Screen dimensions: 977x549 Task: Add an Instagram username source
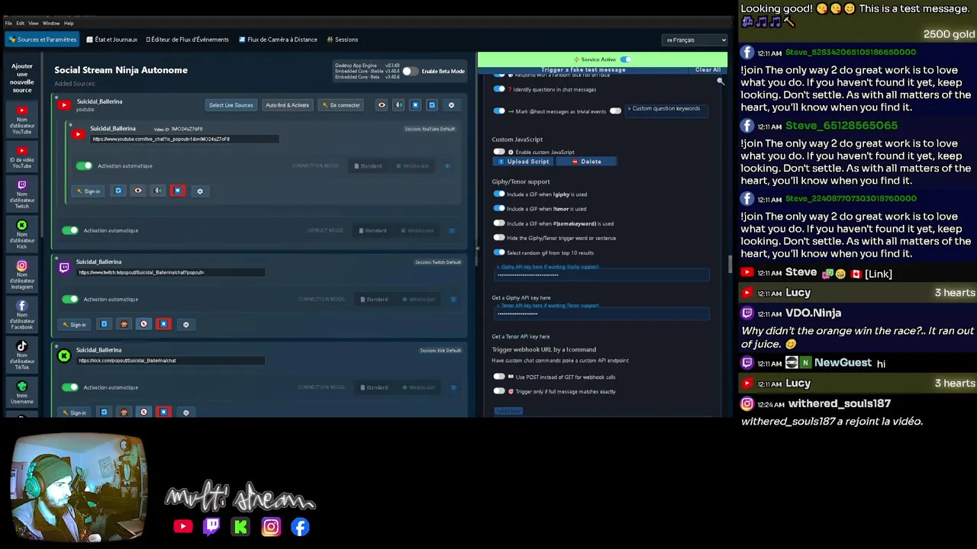(21, 275)
